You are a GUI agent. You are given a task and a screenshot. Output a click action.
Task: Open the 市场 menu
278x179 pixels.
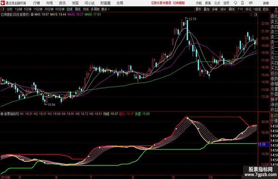[x=50, y=3]
